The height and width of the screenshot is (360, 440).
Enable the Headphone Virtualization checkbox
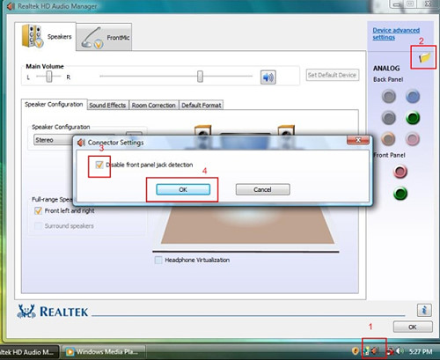pyautogui.click(x=158, y=261)
